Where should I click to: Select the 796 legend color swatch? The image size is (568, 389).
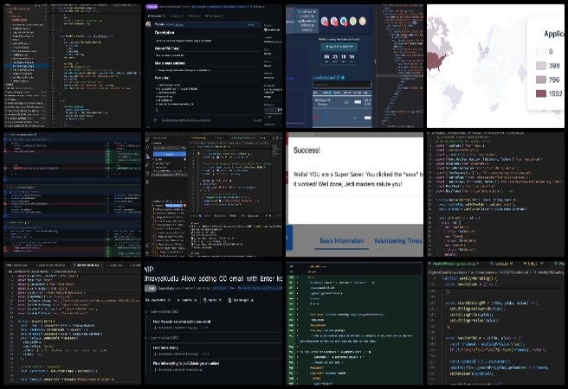pos(540,80)
